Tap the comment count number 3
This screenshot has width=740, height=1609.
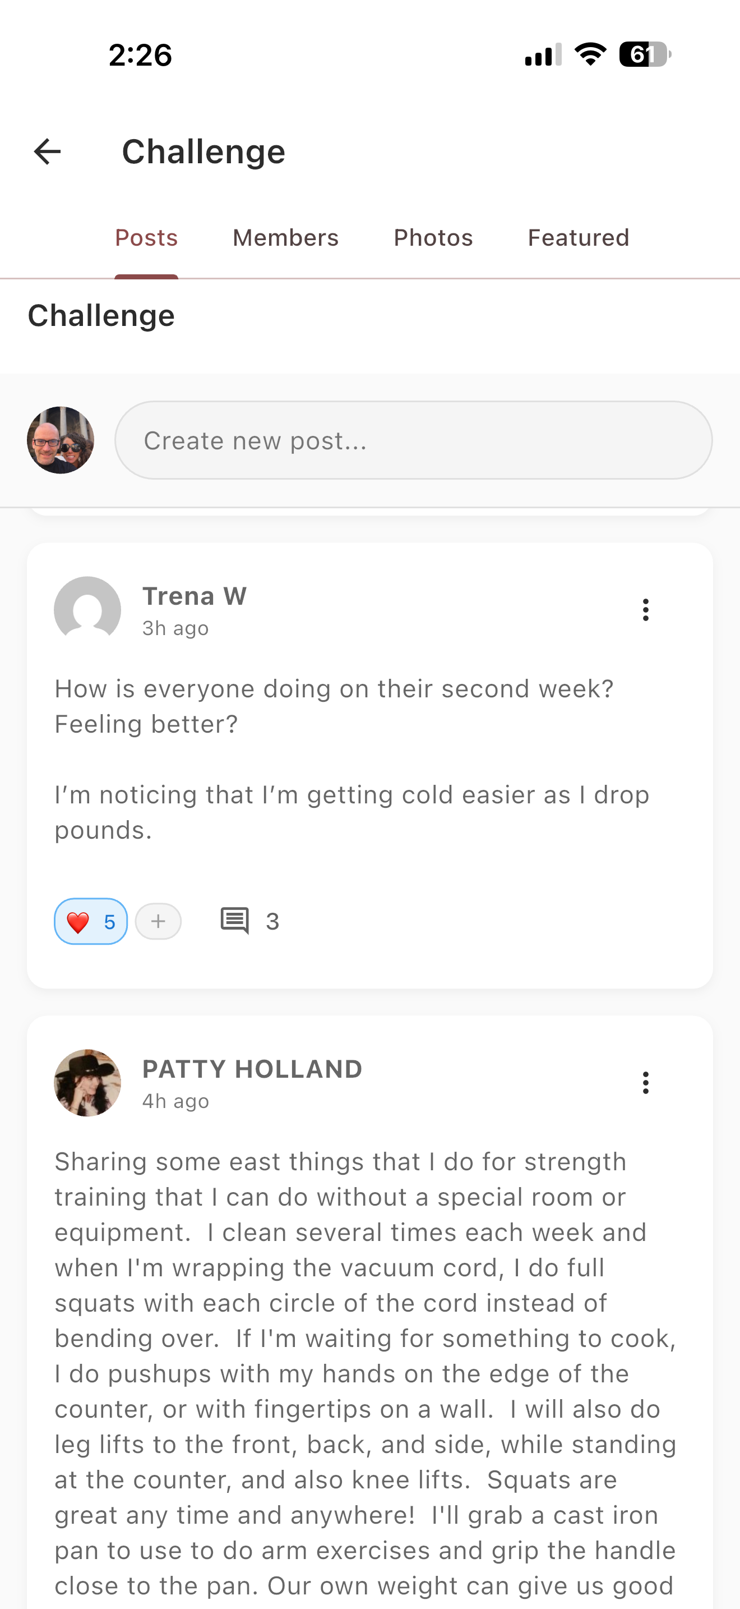click(272, 922)
